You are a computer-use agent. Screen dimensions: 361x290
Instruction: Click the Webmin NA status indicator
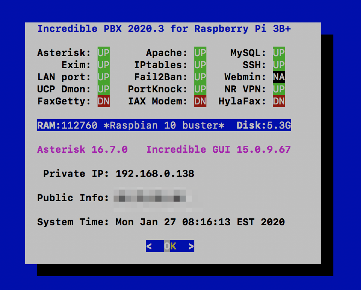279,77
